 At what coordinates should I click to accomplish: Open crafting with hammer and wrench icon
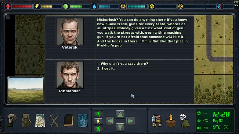click(x=54, y=120)
